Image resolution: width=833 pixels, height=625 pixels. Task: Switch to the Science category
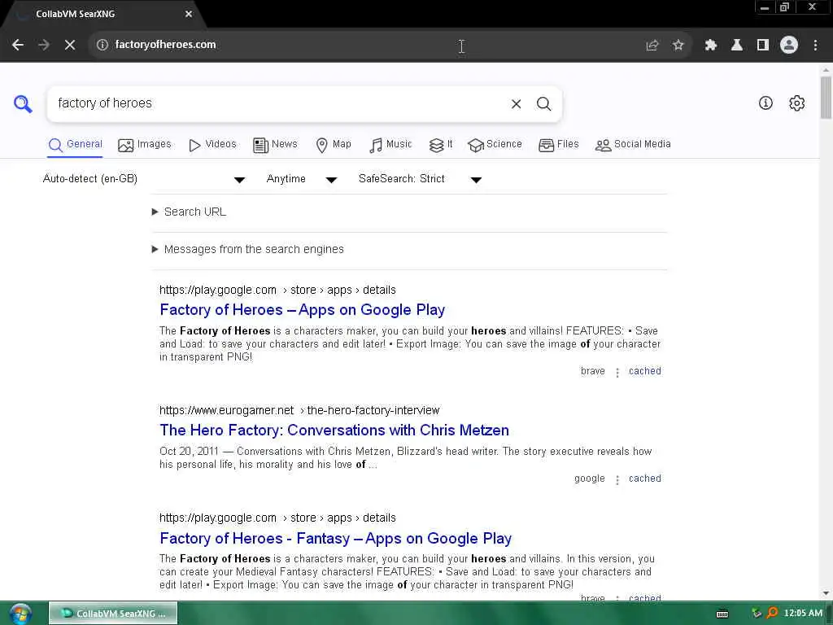click(x=495, y=145)
